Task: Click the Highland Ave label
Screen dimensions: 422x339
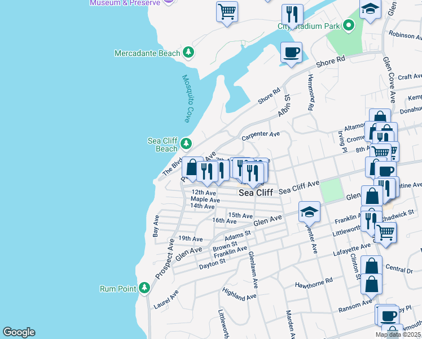Action: coord(239,294)
